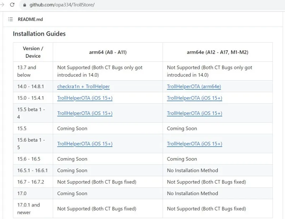Open the TrollHelperOTA (arm64e) link
The width and height of the screenshot is (285, 219).
[194, 87]
